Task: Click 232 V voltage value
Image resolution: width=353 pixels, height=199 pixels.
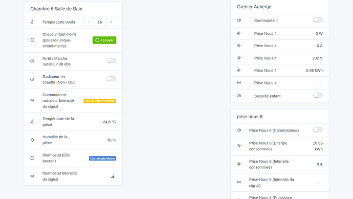Action: pyautogui.click(x=317, y=58)
